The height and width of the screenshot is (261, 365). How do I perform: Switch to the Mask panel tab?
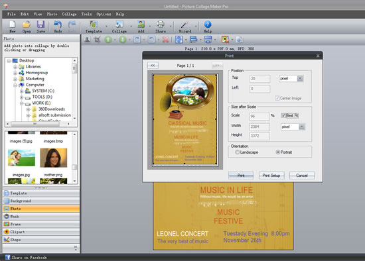click(x=41, y=217)
